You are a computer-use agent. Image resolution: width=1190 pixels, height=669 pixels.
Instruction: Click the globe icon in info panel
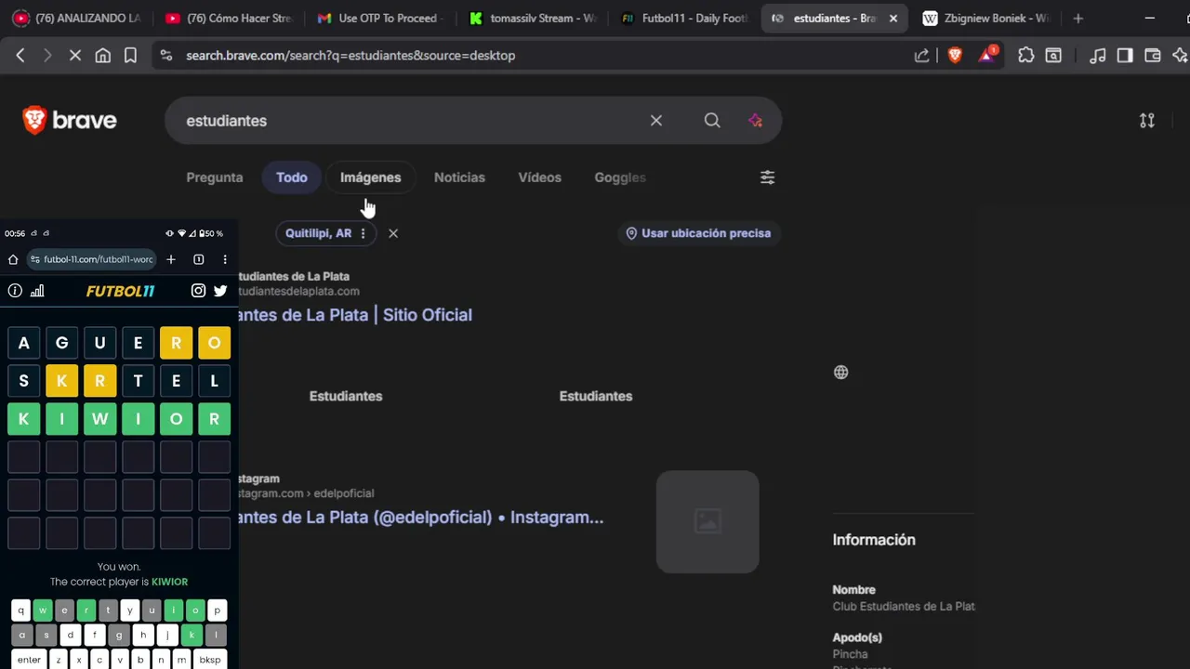click(841, 373)
